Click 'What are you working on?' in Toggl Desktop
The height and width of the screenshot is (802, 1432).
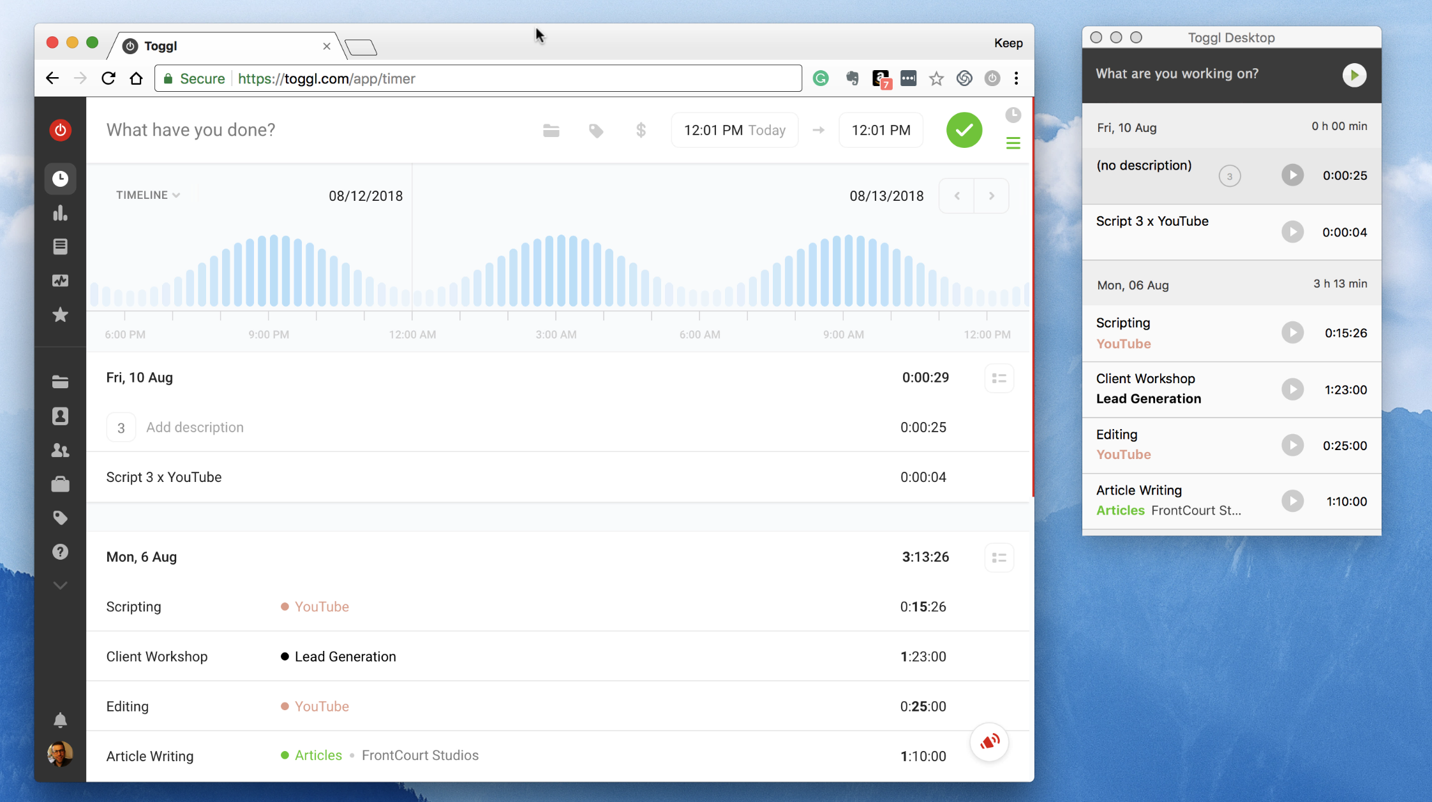tap(1177, 74)
